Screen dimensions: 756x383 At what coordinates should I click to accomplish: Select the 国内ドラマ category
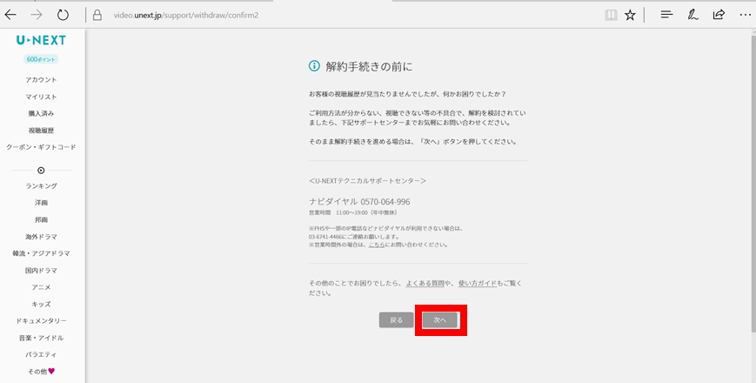tap(41, 270)
